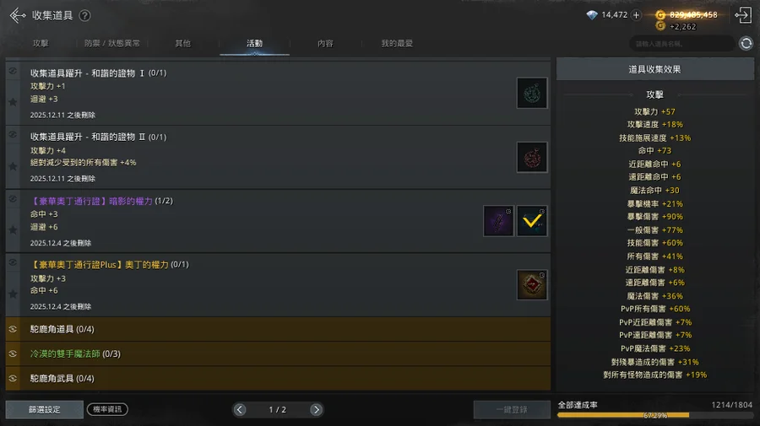Viewport: 760px width, 426px height.
Task: Expand the 駝鹿角武具 (0/4) row
Action: (x=278, y=379)
